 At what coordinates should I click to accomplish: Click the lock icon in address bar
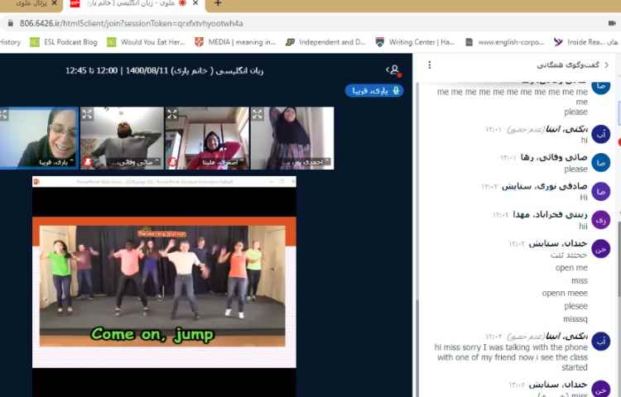coord(11,23)
